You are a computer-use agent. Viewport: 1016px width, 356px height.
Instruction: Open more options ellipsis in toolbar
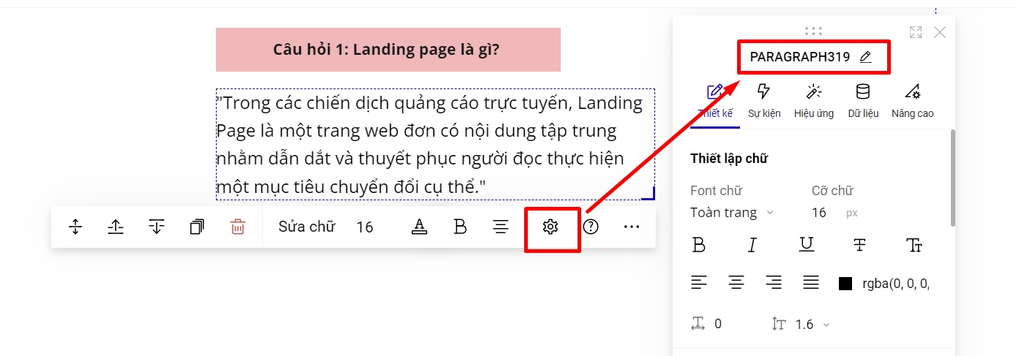632,227
